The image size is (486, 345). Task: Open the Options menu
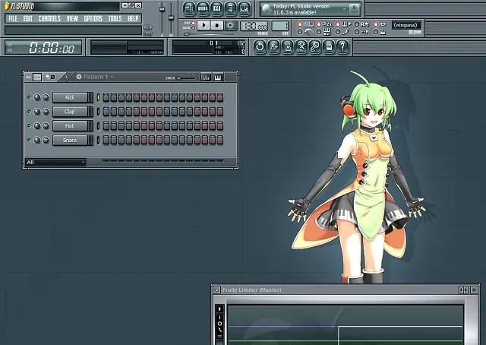pyautogui.click(x=93, y=18)
